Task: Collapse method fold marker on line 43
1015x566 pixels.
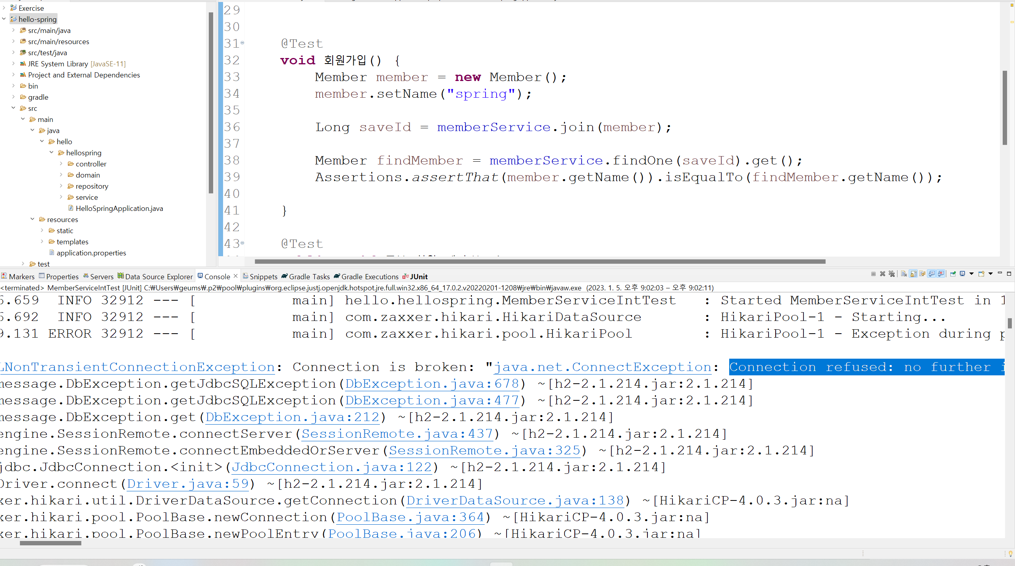Action: point(243,243)
